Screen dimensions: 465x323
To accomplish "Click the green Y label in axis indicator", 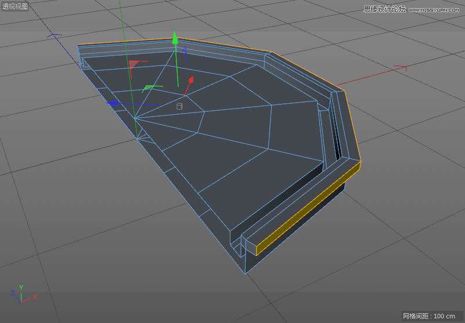I will (21, 287).
